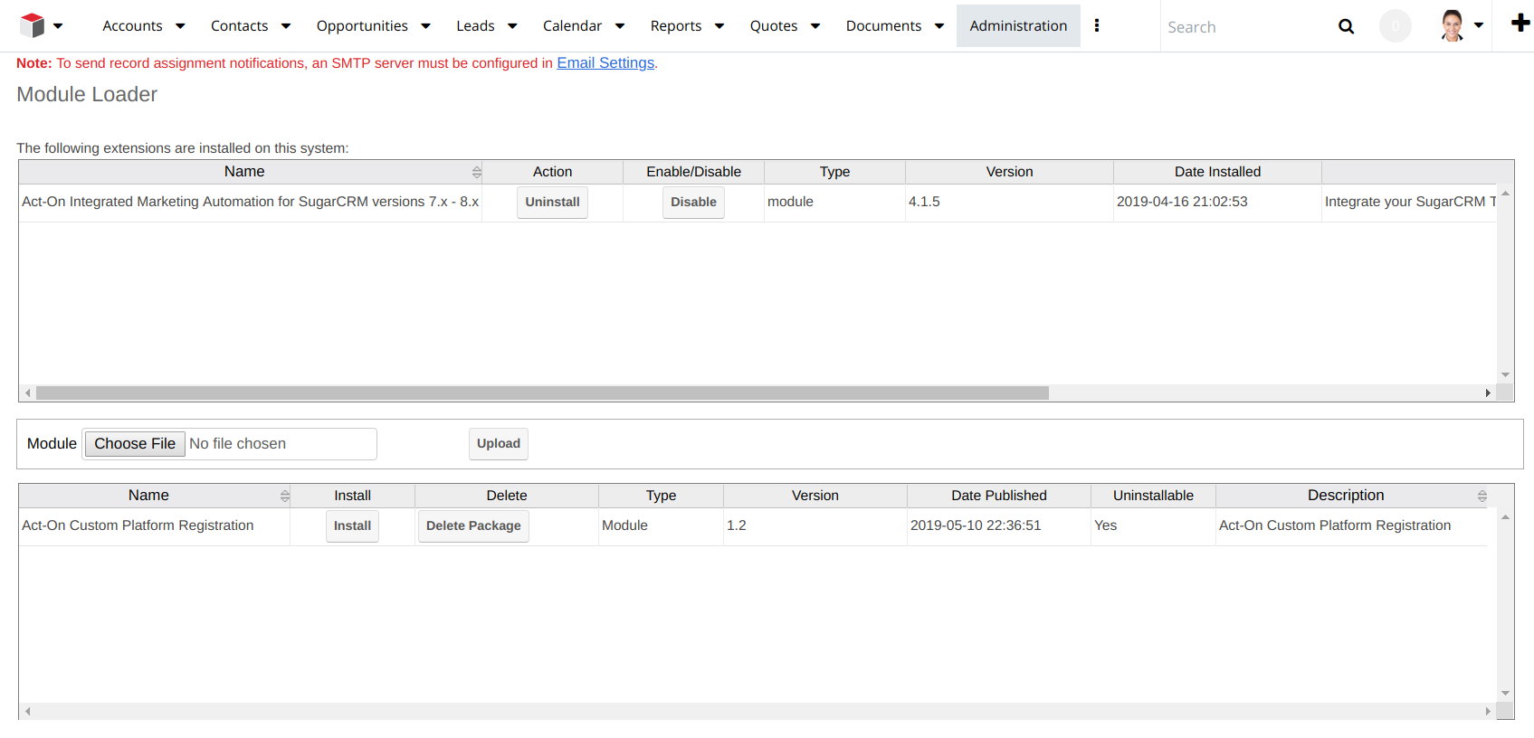
Task: Click the Date Installed column header
Action: (x=1217, y=172)
